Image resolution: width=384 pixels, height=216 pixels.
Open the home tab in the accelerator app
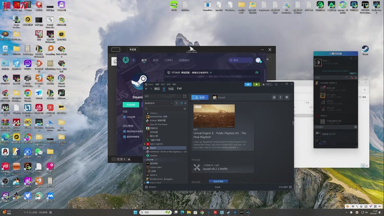click(144, 60)
